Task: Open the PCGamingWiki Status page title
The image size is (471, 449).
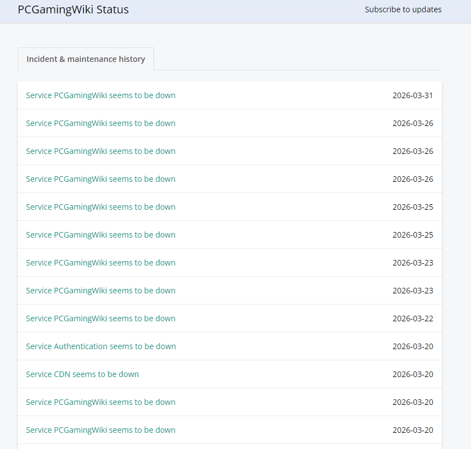Action: coord(73,9)
